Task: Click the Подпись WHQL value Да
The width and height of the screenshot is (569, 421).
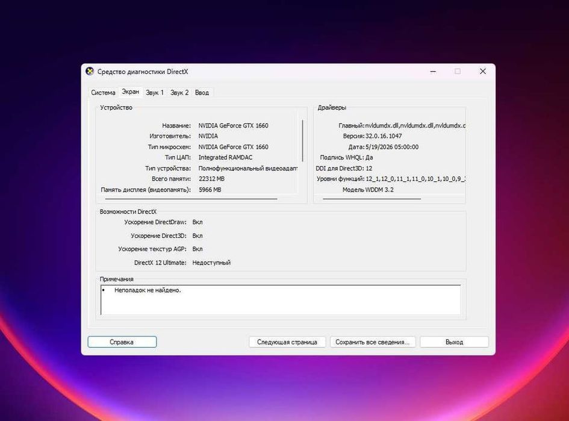Action: [369, 158]
